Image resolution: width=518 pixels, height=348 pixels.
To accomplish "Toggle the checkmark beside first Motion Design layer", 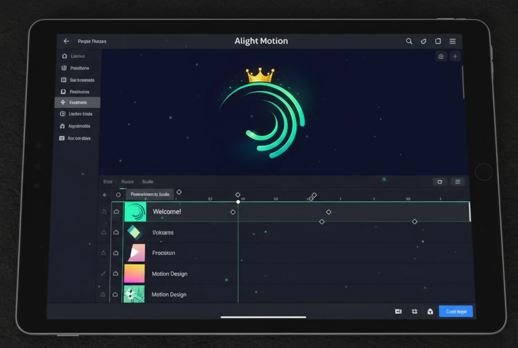I will click(103, 274).
